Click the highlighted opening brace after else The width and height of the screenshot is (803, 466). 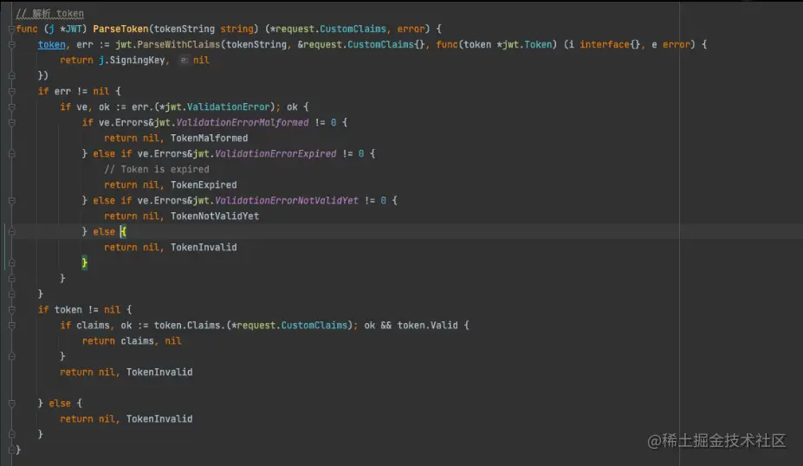123,232
